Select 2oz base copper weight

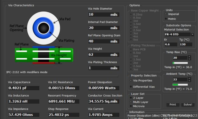point(131,27)
